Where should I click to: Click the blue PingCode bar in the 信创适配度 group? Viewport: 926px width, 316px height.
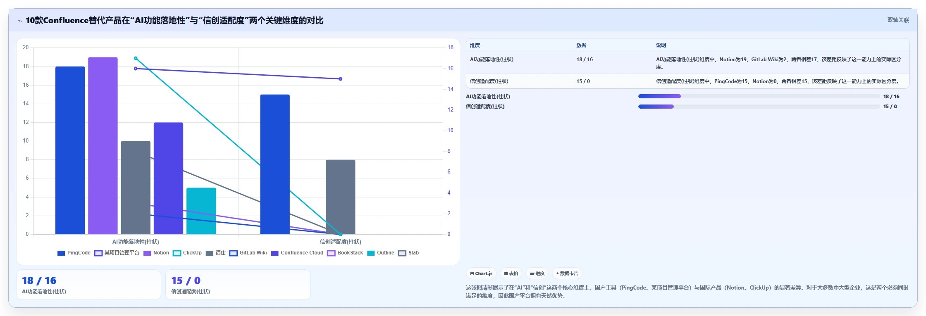tap(275, 164)
